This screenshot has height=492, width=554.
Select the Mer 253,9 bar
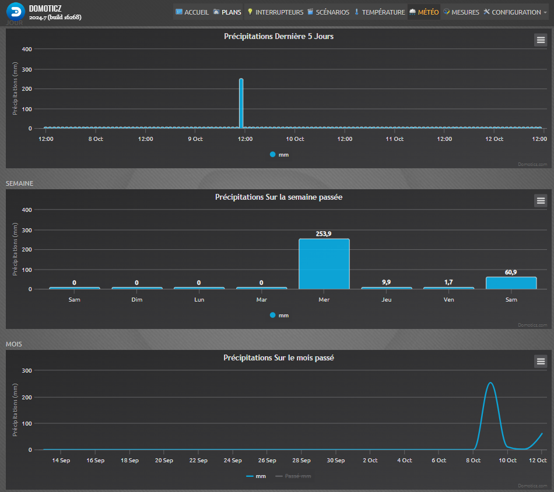[324, 264]
